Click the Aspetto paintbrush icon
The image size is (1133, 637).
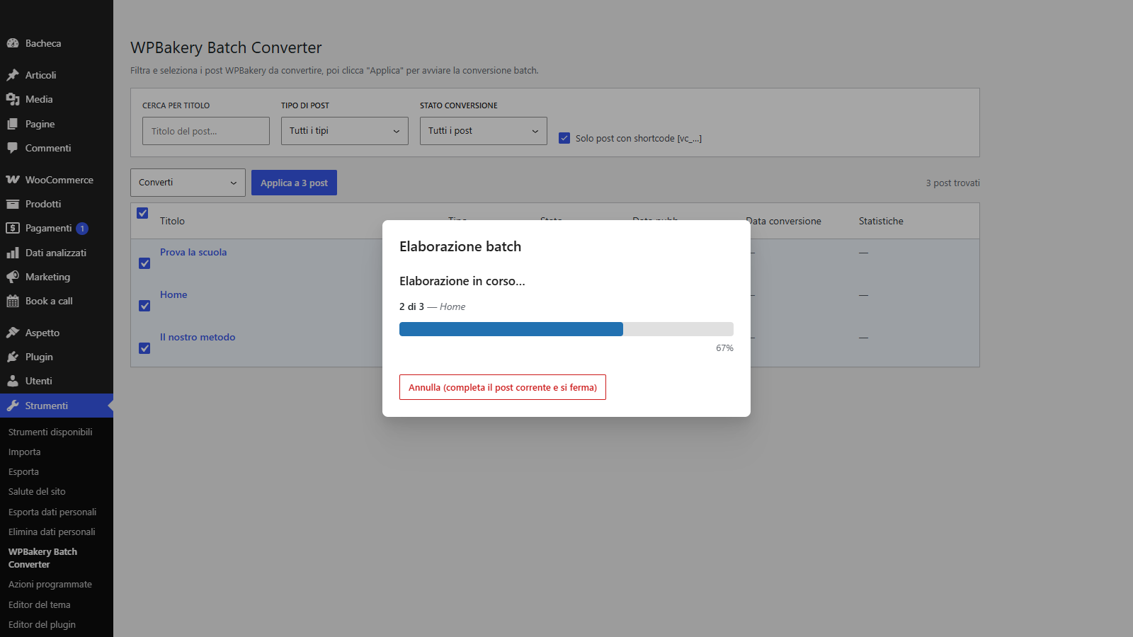pyautogui.click(x=13, y=333)
